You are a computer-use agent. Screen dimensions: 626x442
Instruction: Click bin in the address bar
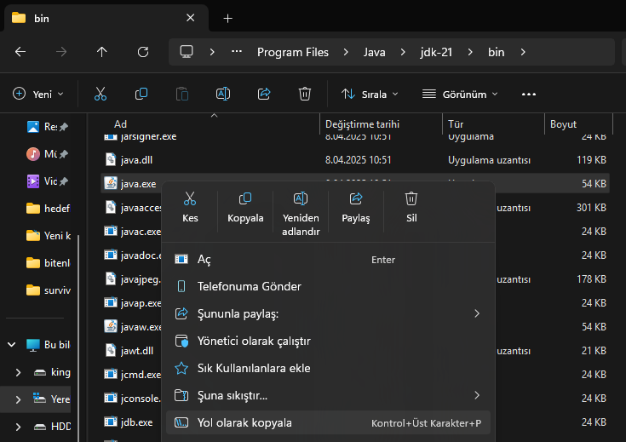click(496, 52)
